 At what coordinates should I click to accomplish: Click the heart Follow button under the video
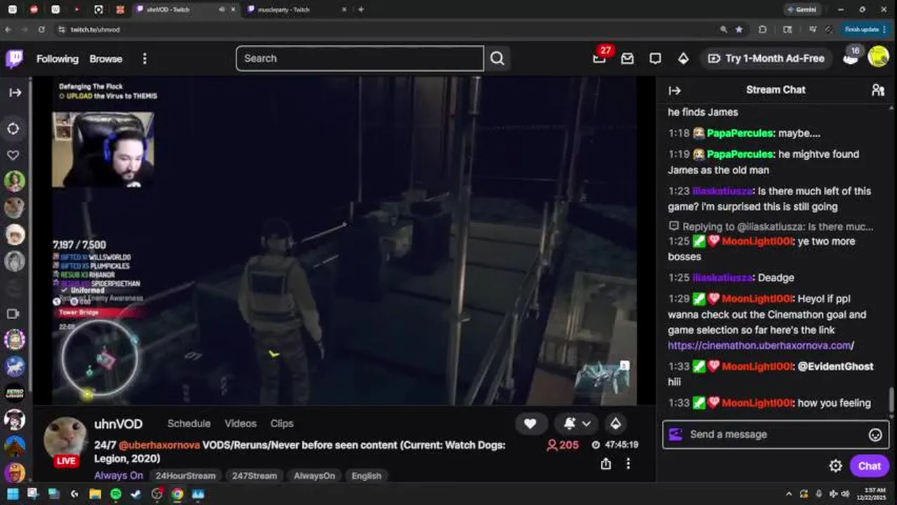pyautogui.click(x=530, y=424)
